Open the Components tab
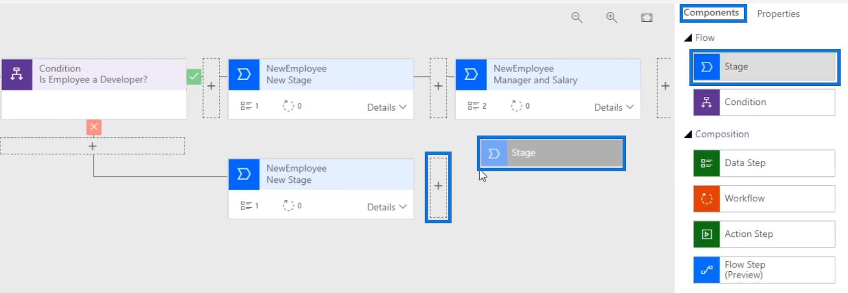The image size is (848, 293). pos(711,13)
